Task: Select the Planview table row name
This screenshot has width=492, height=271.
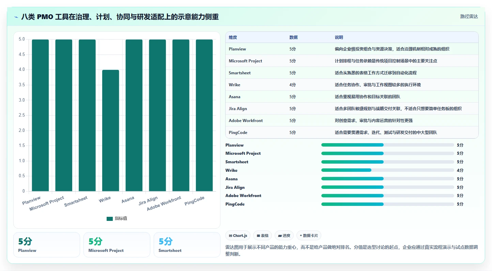Action: click(237, 49)
